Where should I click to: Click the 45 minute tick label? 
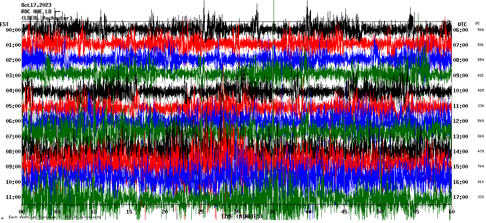pos(344,212)
